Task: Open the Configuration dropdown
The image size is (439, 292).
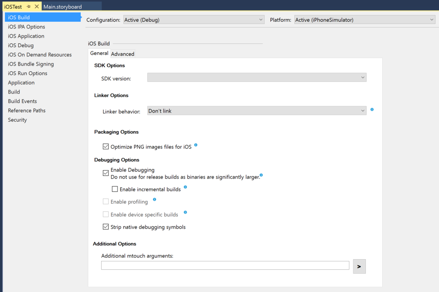Action: [x=193, y=20]
